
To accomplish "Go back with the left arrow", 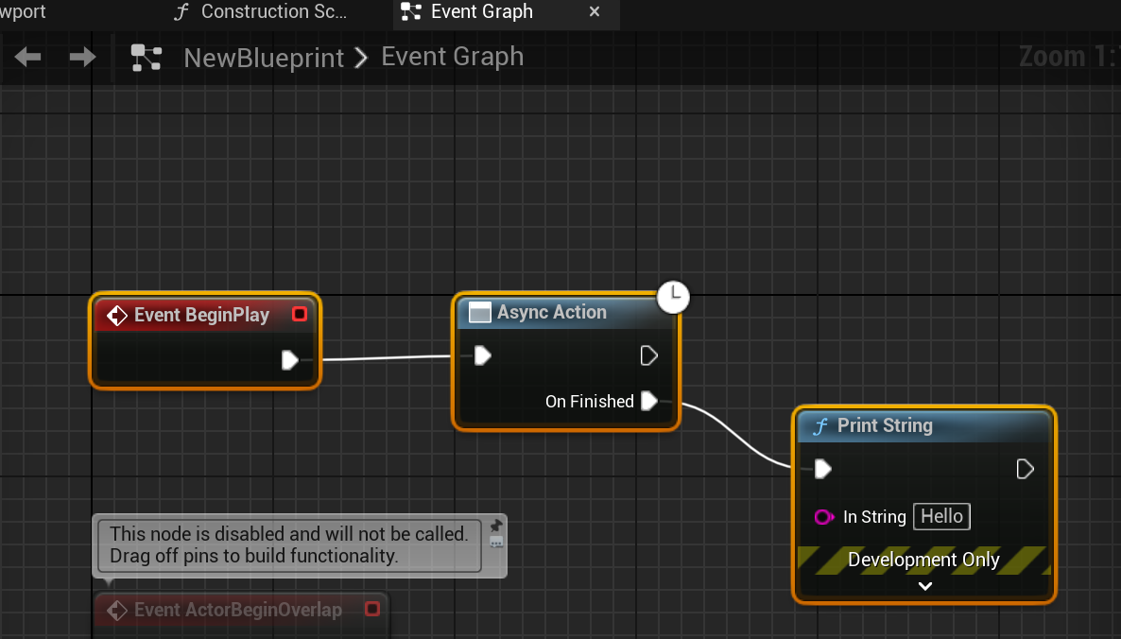I will coord(27,57).
